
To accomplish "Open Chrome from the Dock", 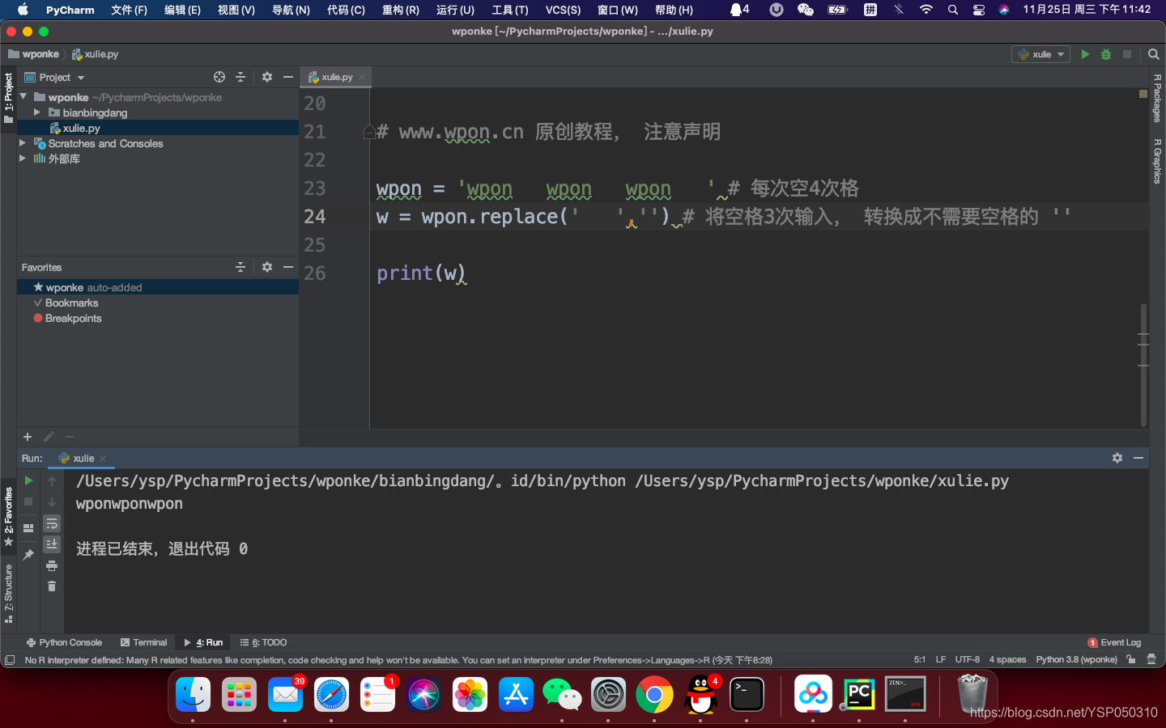I will coord(654,694).
